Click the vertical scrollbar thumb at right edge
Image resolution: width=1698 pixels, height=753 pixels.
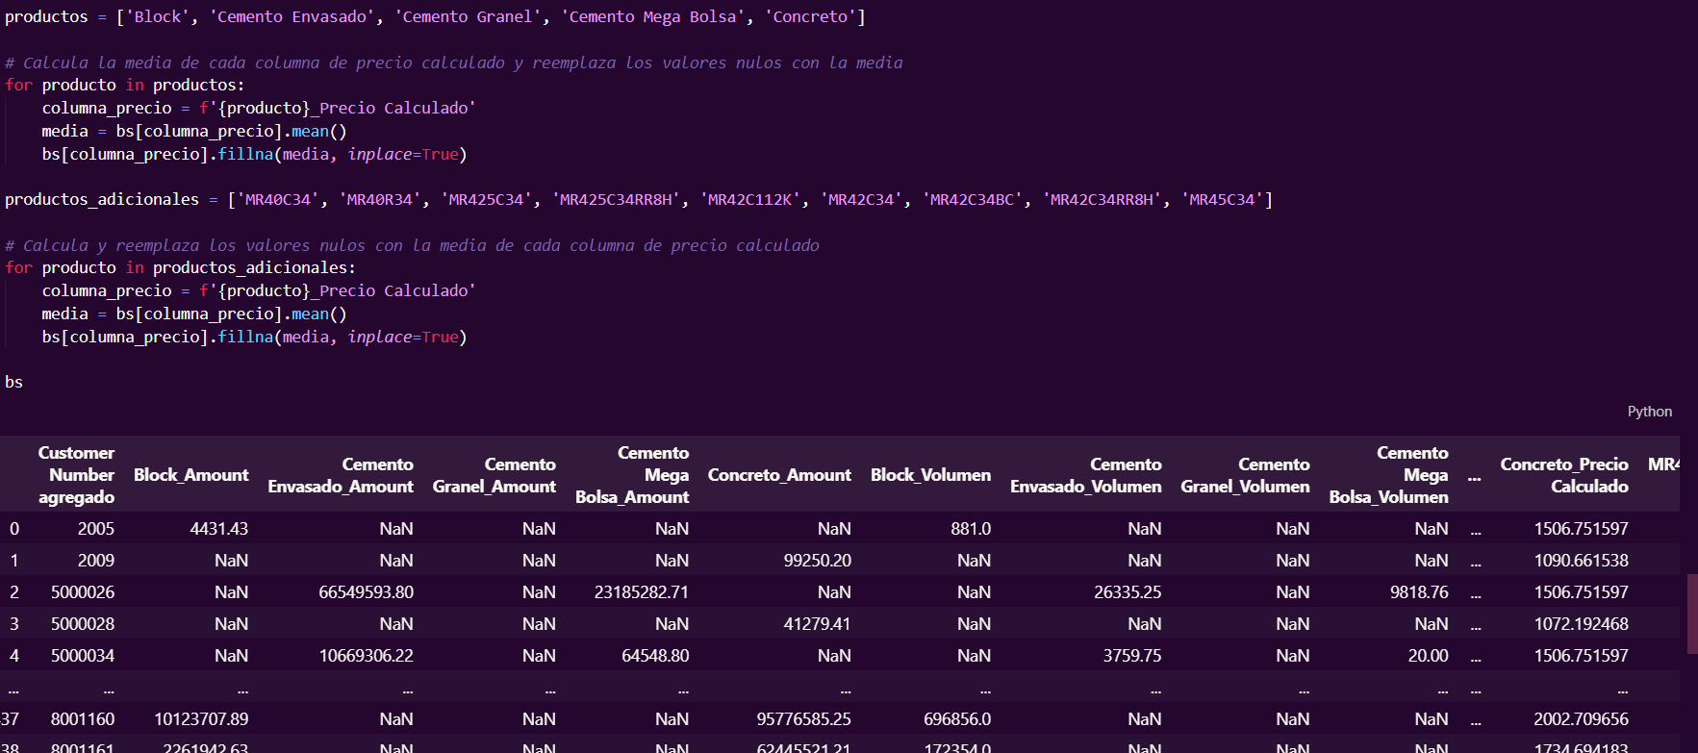1691,614
